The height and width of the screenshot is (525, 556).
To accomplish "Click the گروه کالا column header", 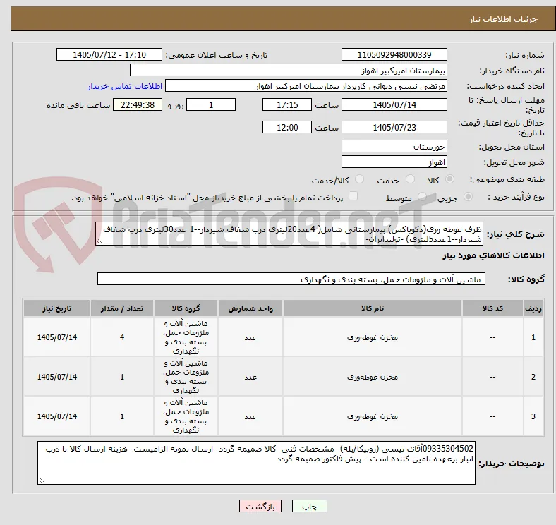I will pyautogui.click(x=186, y=308).
